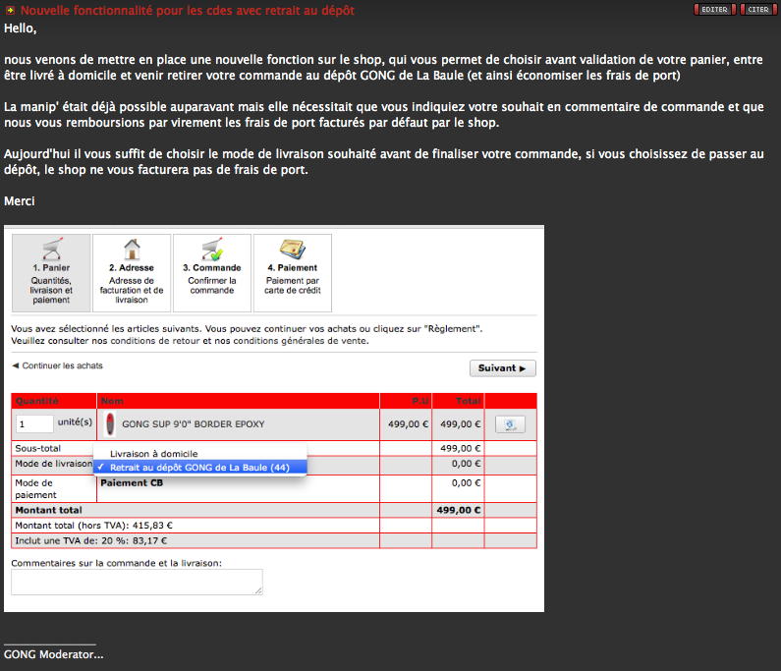Click the Adresse house step icon

pos(132,249)
